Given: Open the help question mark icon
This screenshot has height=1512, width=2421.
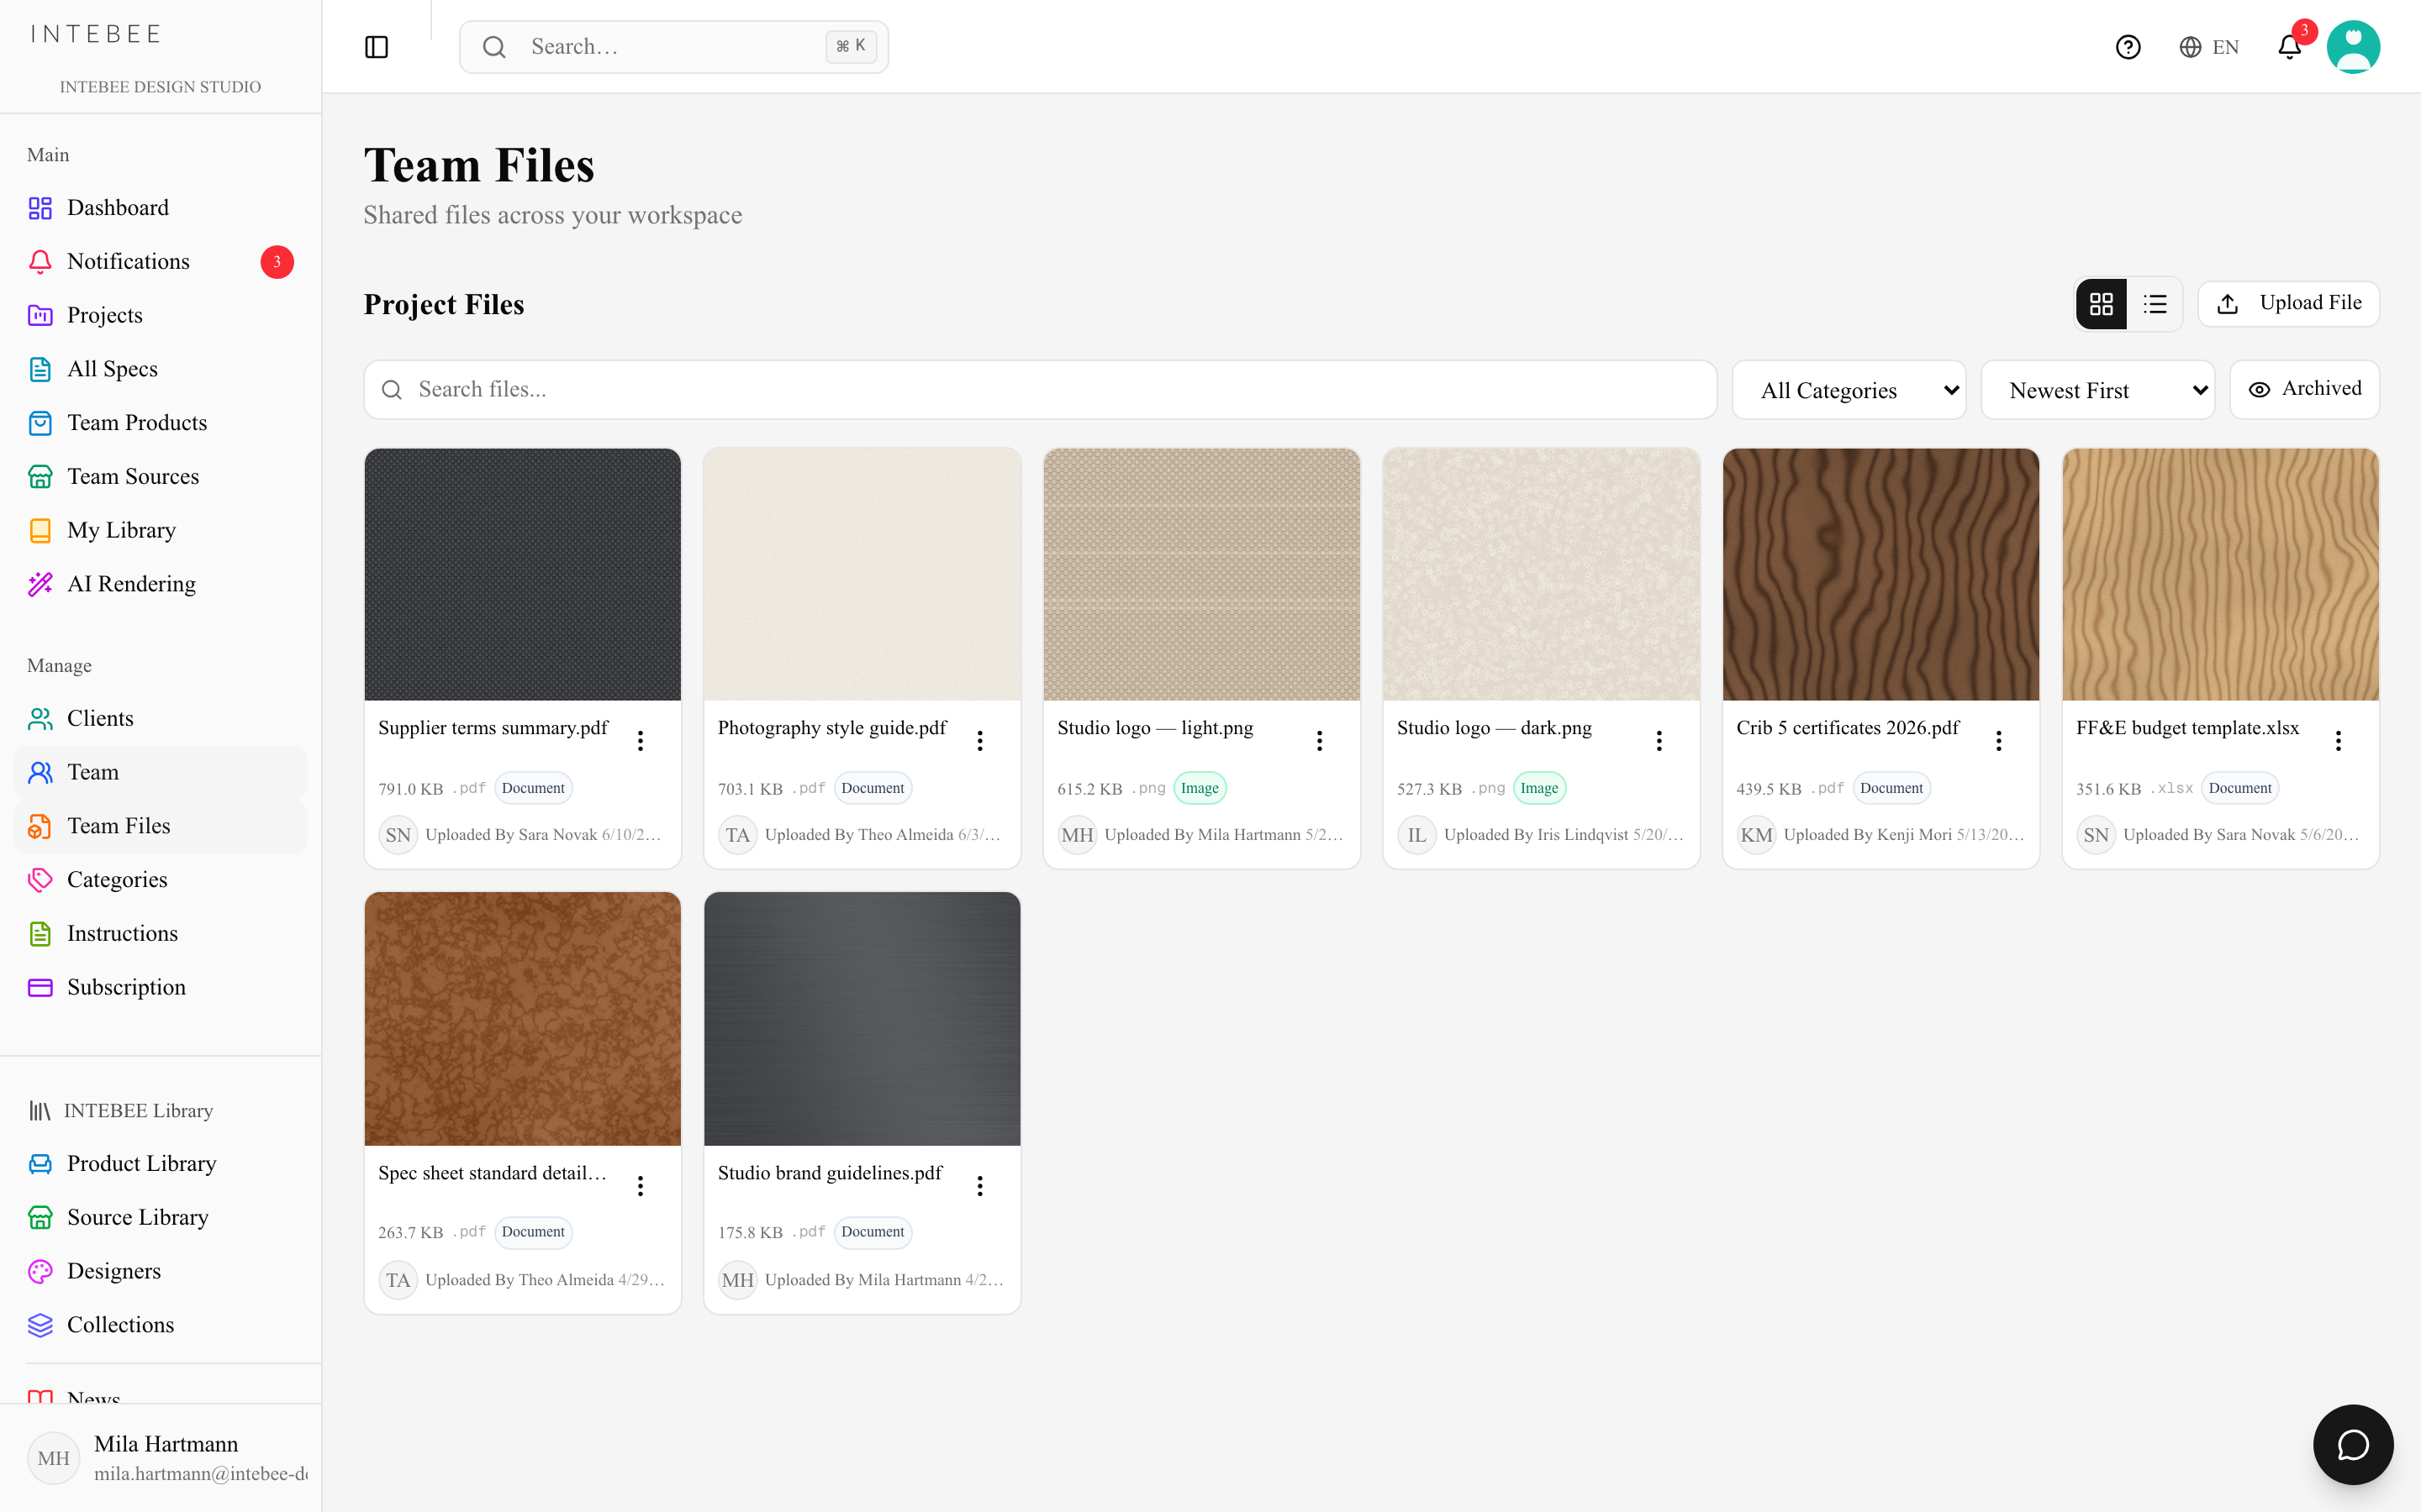Looking at the screenshot, I should [2128, 47].
